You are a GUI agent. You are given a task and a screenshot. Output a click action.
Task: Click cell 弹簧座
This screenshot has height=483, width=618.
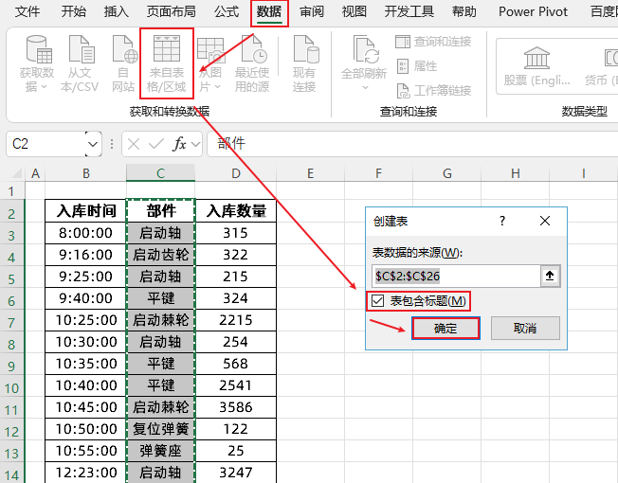pos(160,451)
